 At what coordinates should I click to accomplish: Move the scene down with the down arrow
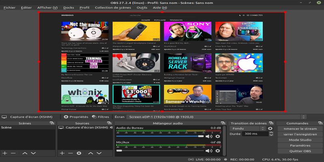pyautogui.click(x=33, y=153)
